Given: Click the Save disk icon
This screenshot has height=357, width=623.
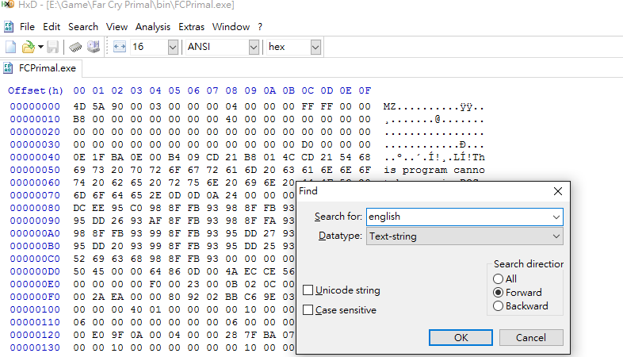Looking at the screenshot, I should 52,47.
